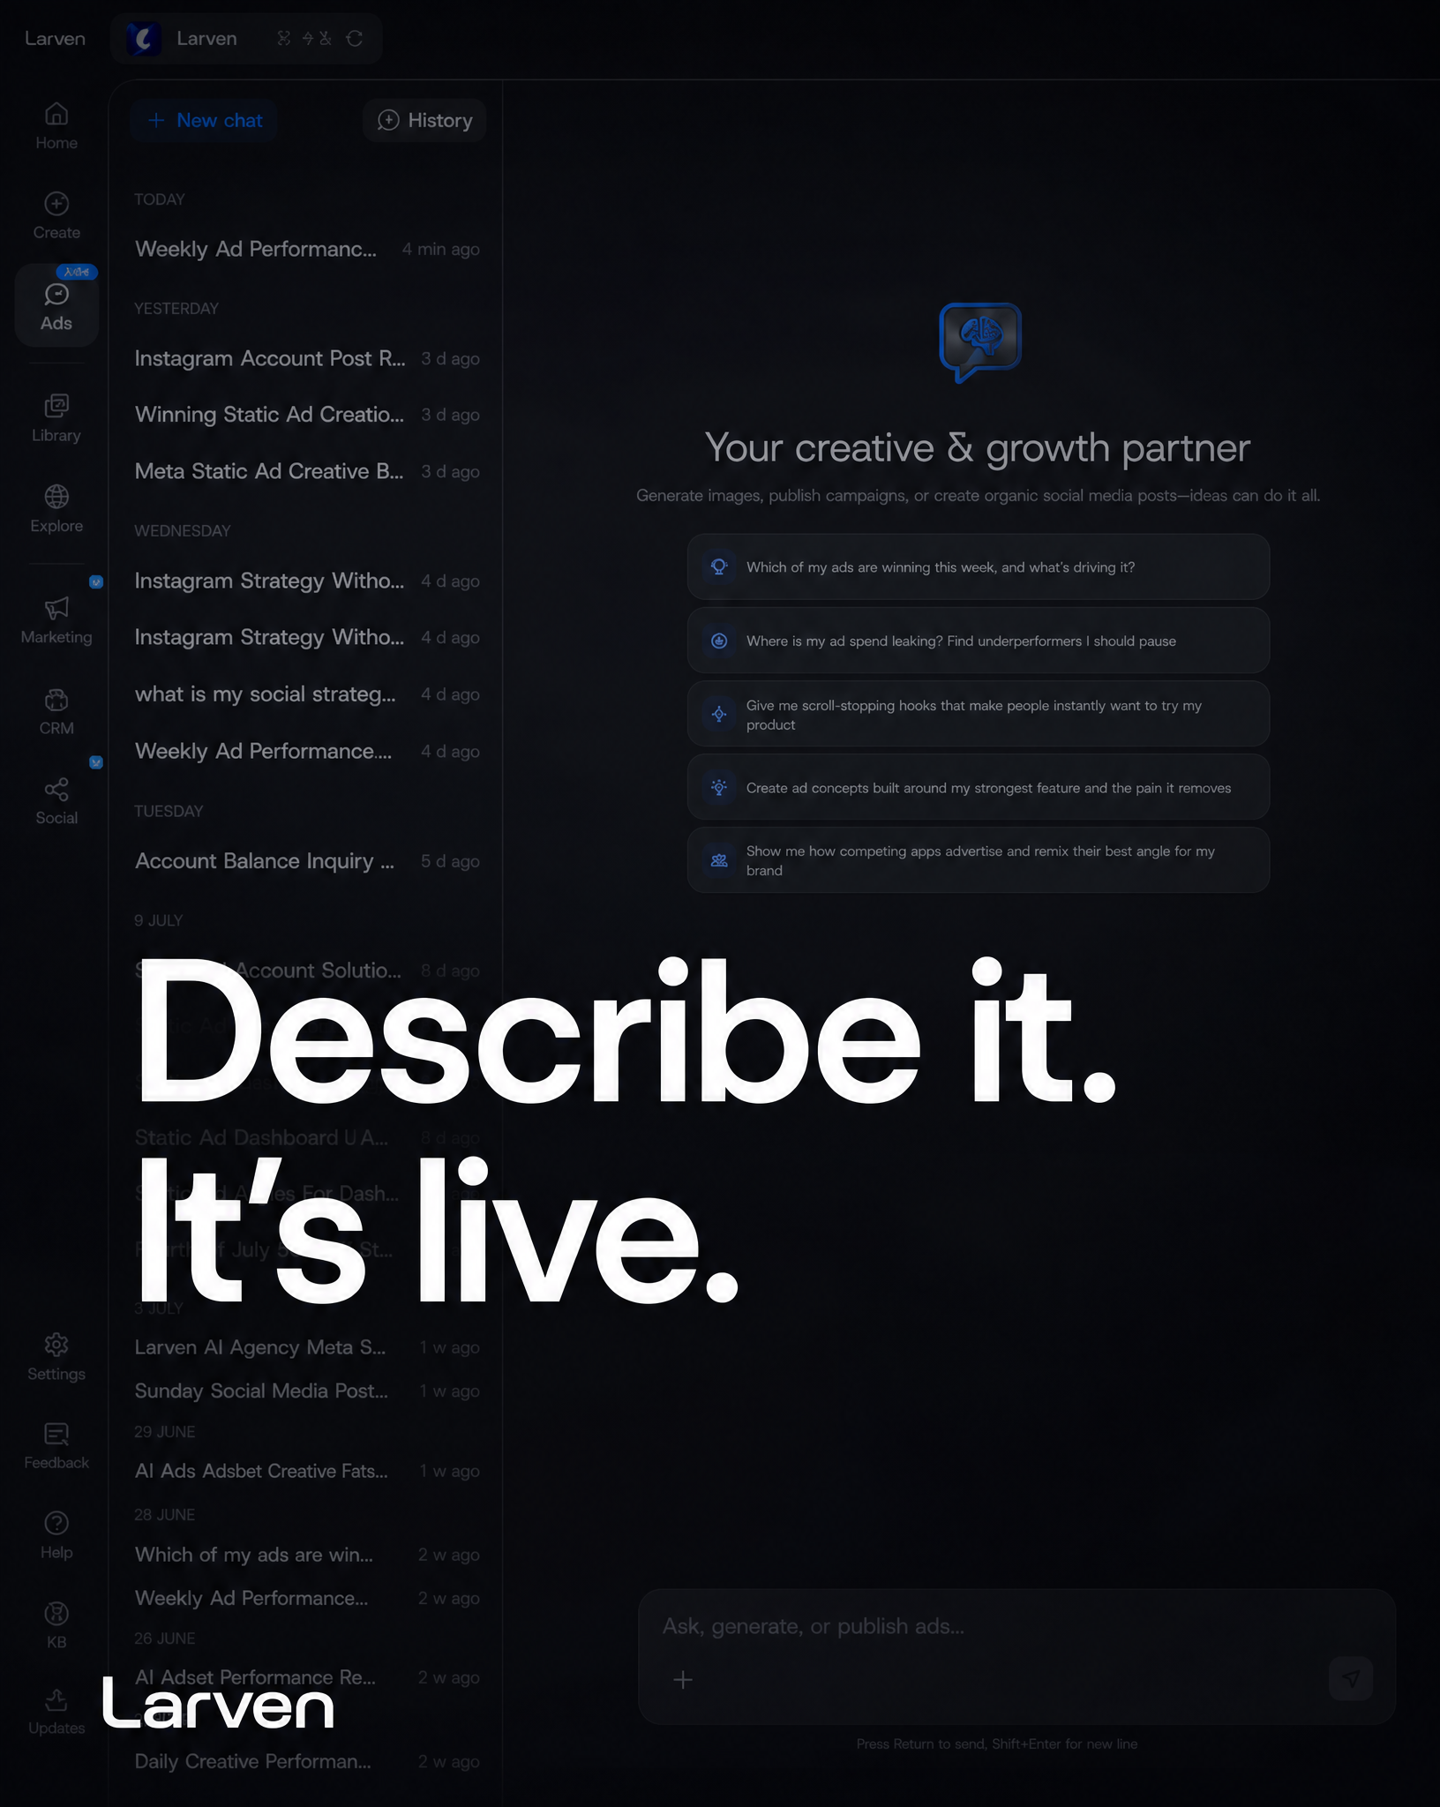Screen dimensions: 1440x1807
Task: Open 'Daily Creative Performan...' chat
Action: point(307,1761)
